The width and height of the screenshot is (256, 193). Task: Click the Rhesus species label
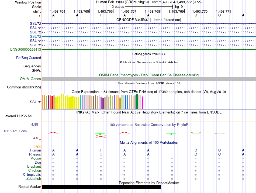[35, 154]
